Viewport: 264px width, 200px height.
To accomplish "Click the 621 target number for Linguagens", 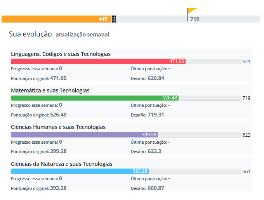I will pyautogui.click(x=246, y=62).
